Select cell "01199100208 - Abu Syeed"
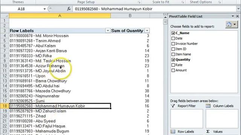 coord(60,121)
